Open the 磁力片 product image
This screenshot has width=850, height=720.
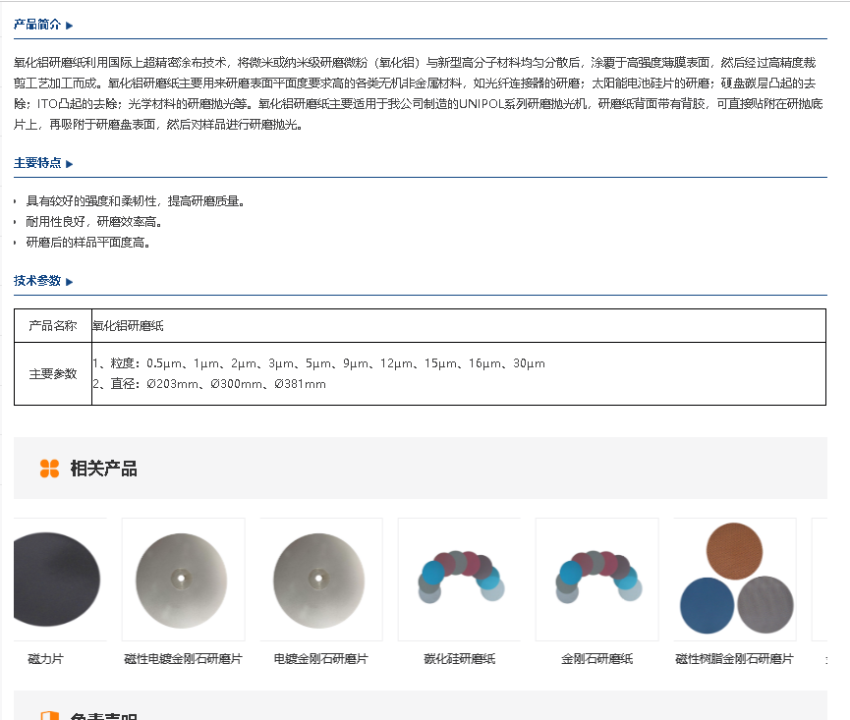pos(57,580)
